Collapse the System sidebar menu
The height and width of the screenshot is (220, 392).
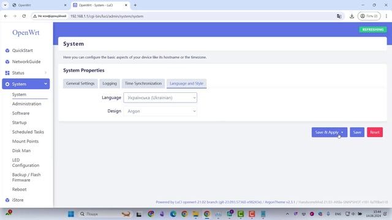(x=26, y=84)
